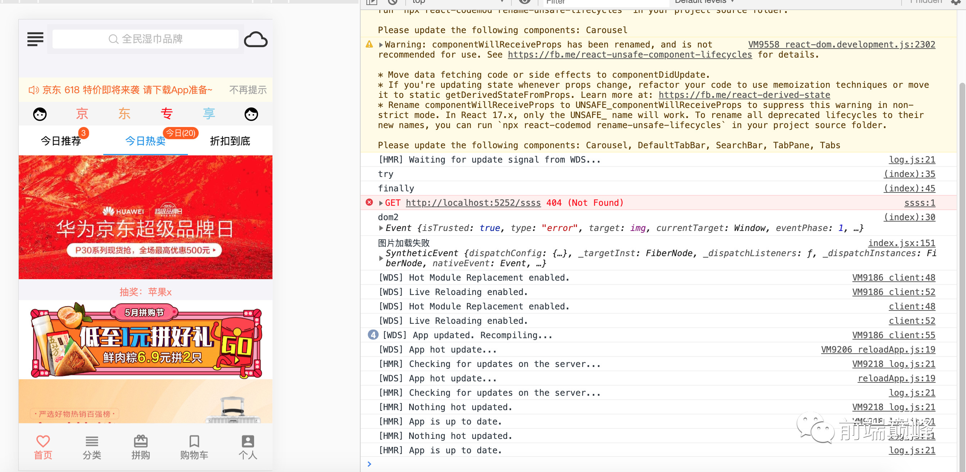
Task: Expand the GET 404 error entry
Action: click(x=381, y=203)
